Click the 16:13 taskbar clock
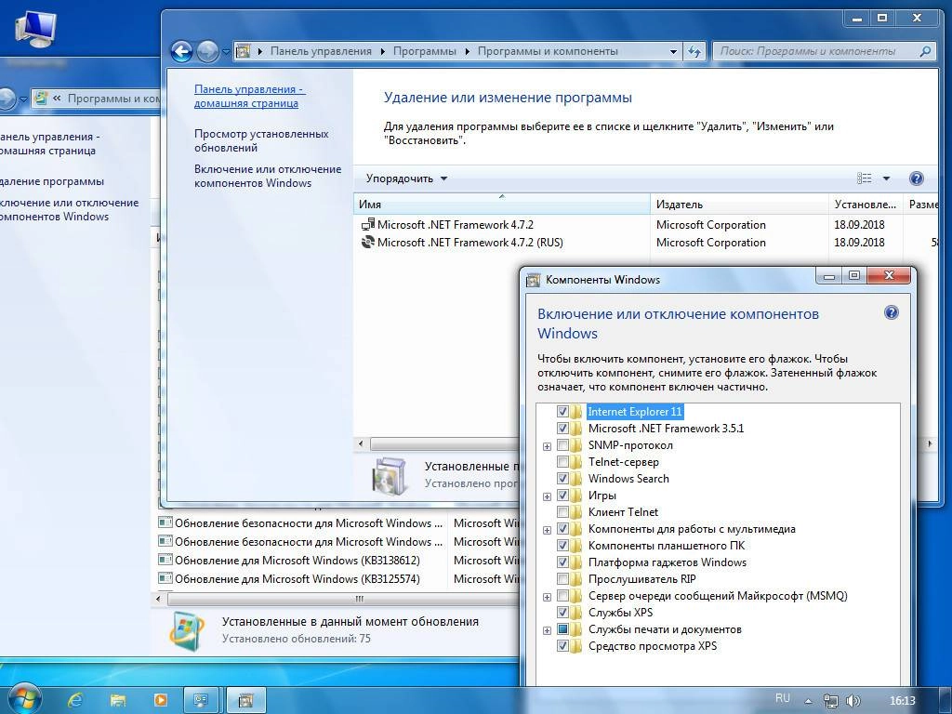 pyautogui.click(x=902, y=701)
